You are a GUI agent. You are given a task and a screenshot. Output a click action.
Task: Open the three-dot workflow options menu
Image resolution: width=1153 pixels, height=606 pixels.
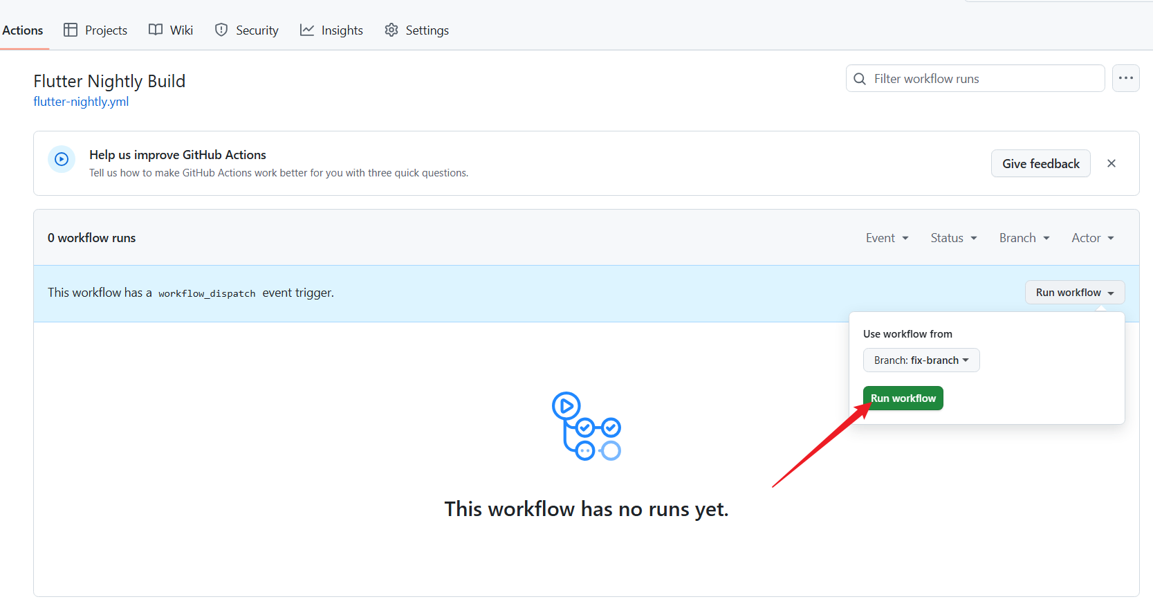(x=1125, y=78)
